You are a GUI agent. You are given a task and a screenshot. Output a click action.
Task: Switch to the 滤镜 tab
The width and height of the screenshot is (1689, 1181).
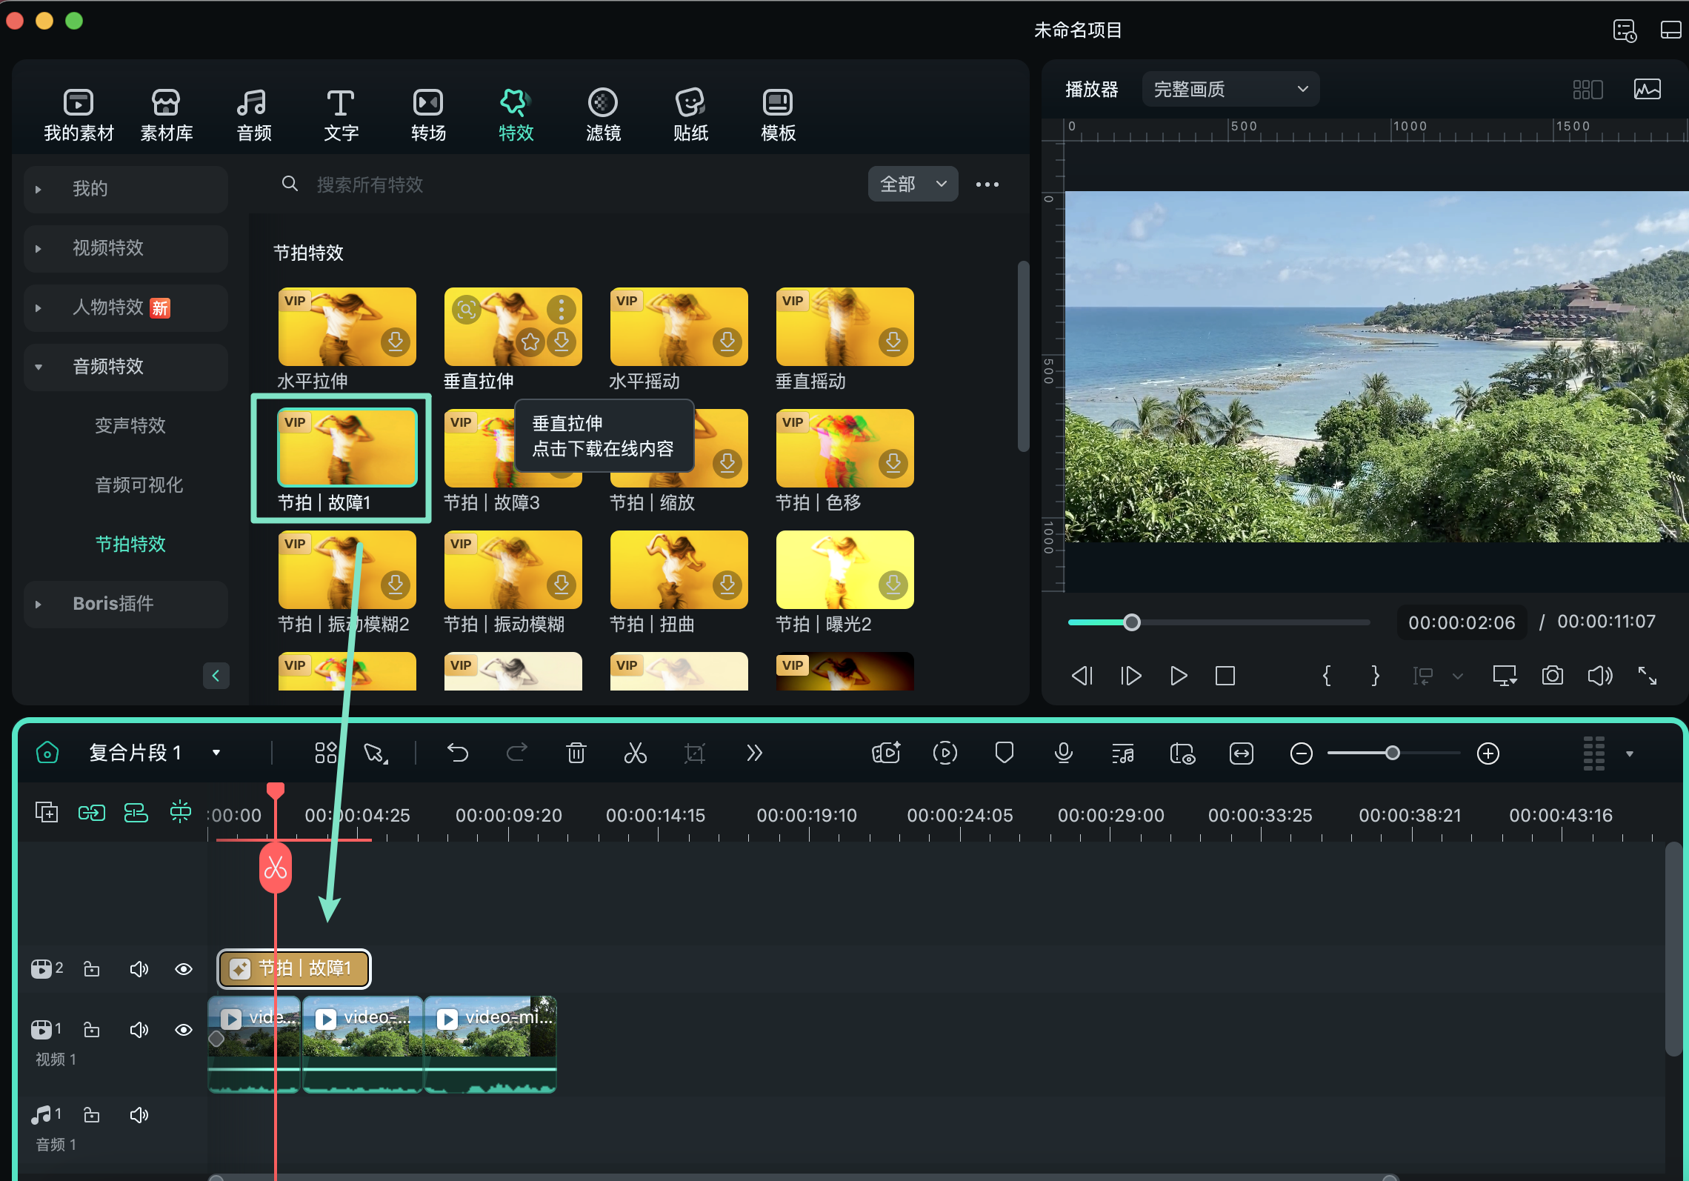point(602,114)
